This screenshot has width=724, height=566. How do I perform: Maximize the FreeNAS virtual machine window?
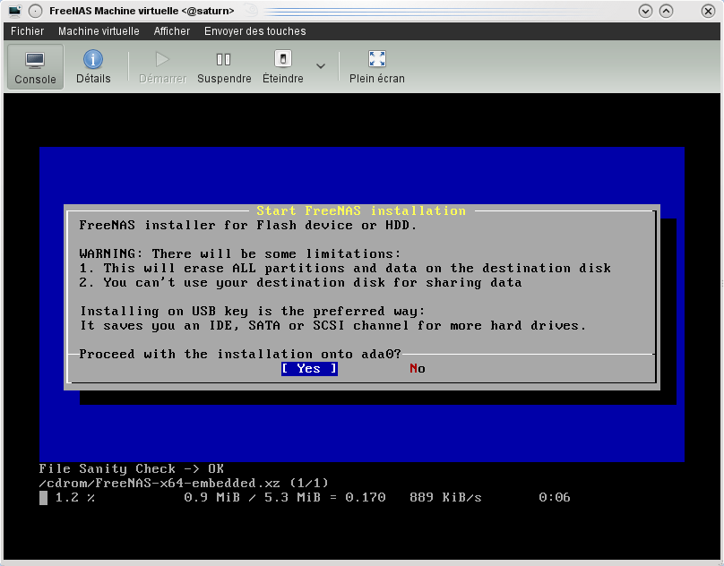666,11
